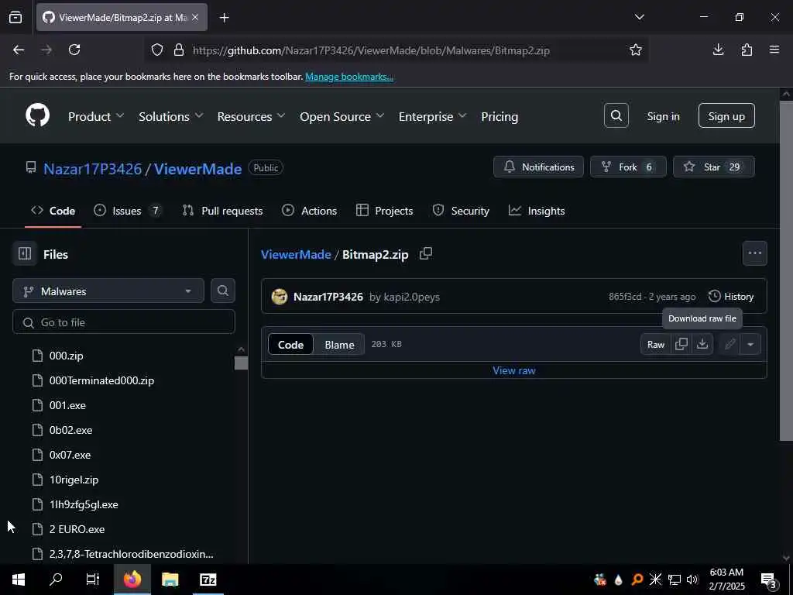Expand the Product menu
This screenshot has height=595, width=793.
click(96, 116)
